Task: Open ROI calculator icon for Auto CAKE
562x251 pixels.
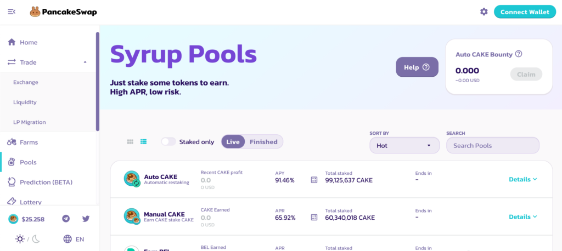Action: (314, 180)
